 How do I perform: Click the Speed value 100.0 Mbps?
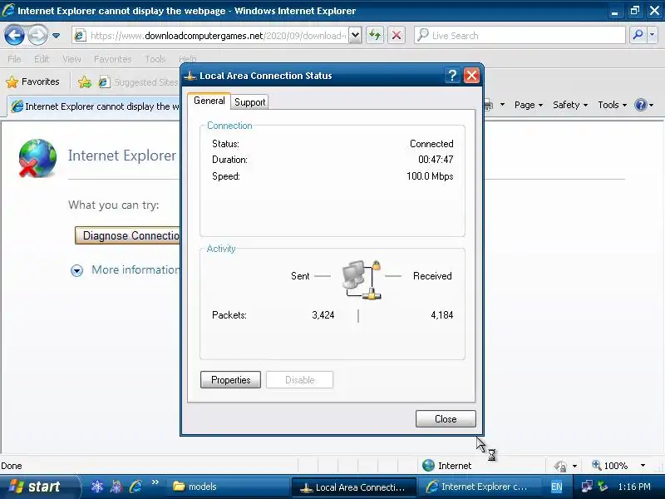430,176
